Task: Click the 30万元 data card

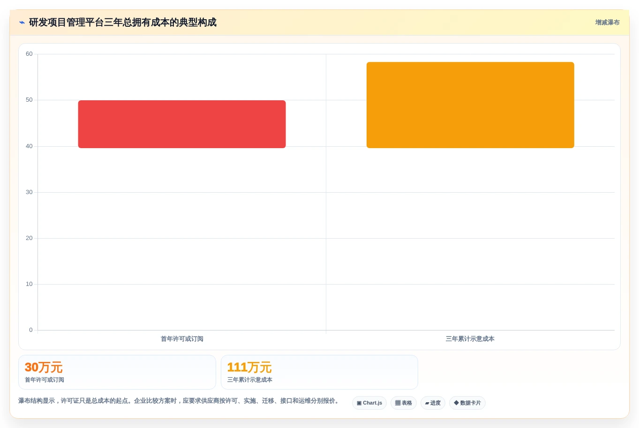Action: tap(117, 372)
